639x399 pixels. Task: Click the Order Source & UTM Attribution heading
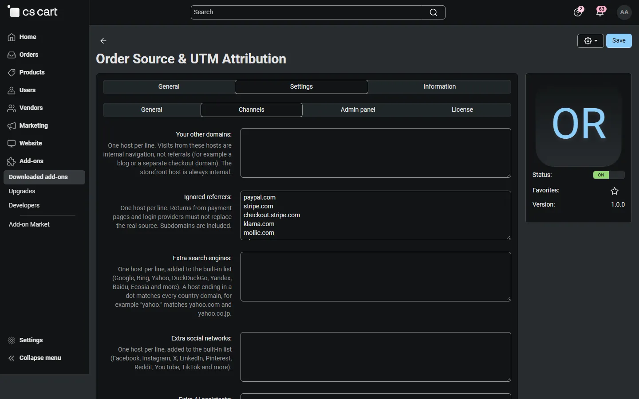[x=191, y=59]
